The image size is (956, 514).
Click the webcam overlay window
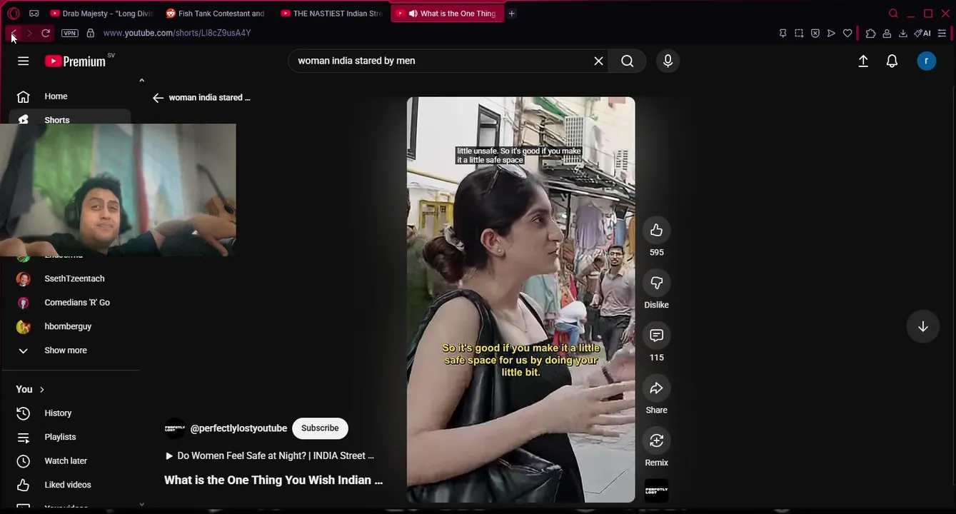(x=118, y=190)
